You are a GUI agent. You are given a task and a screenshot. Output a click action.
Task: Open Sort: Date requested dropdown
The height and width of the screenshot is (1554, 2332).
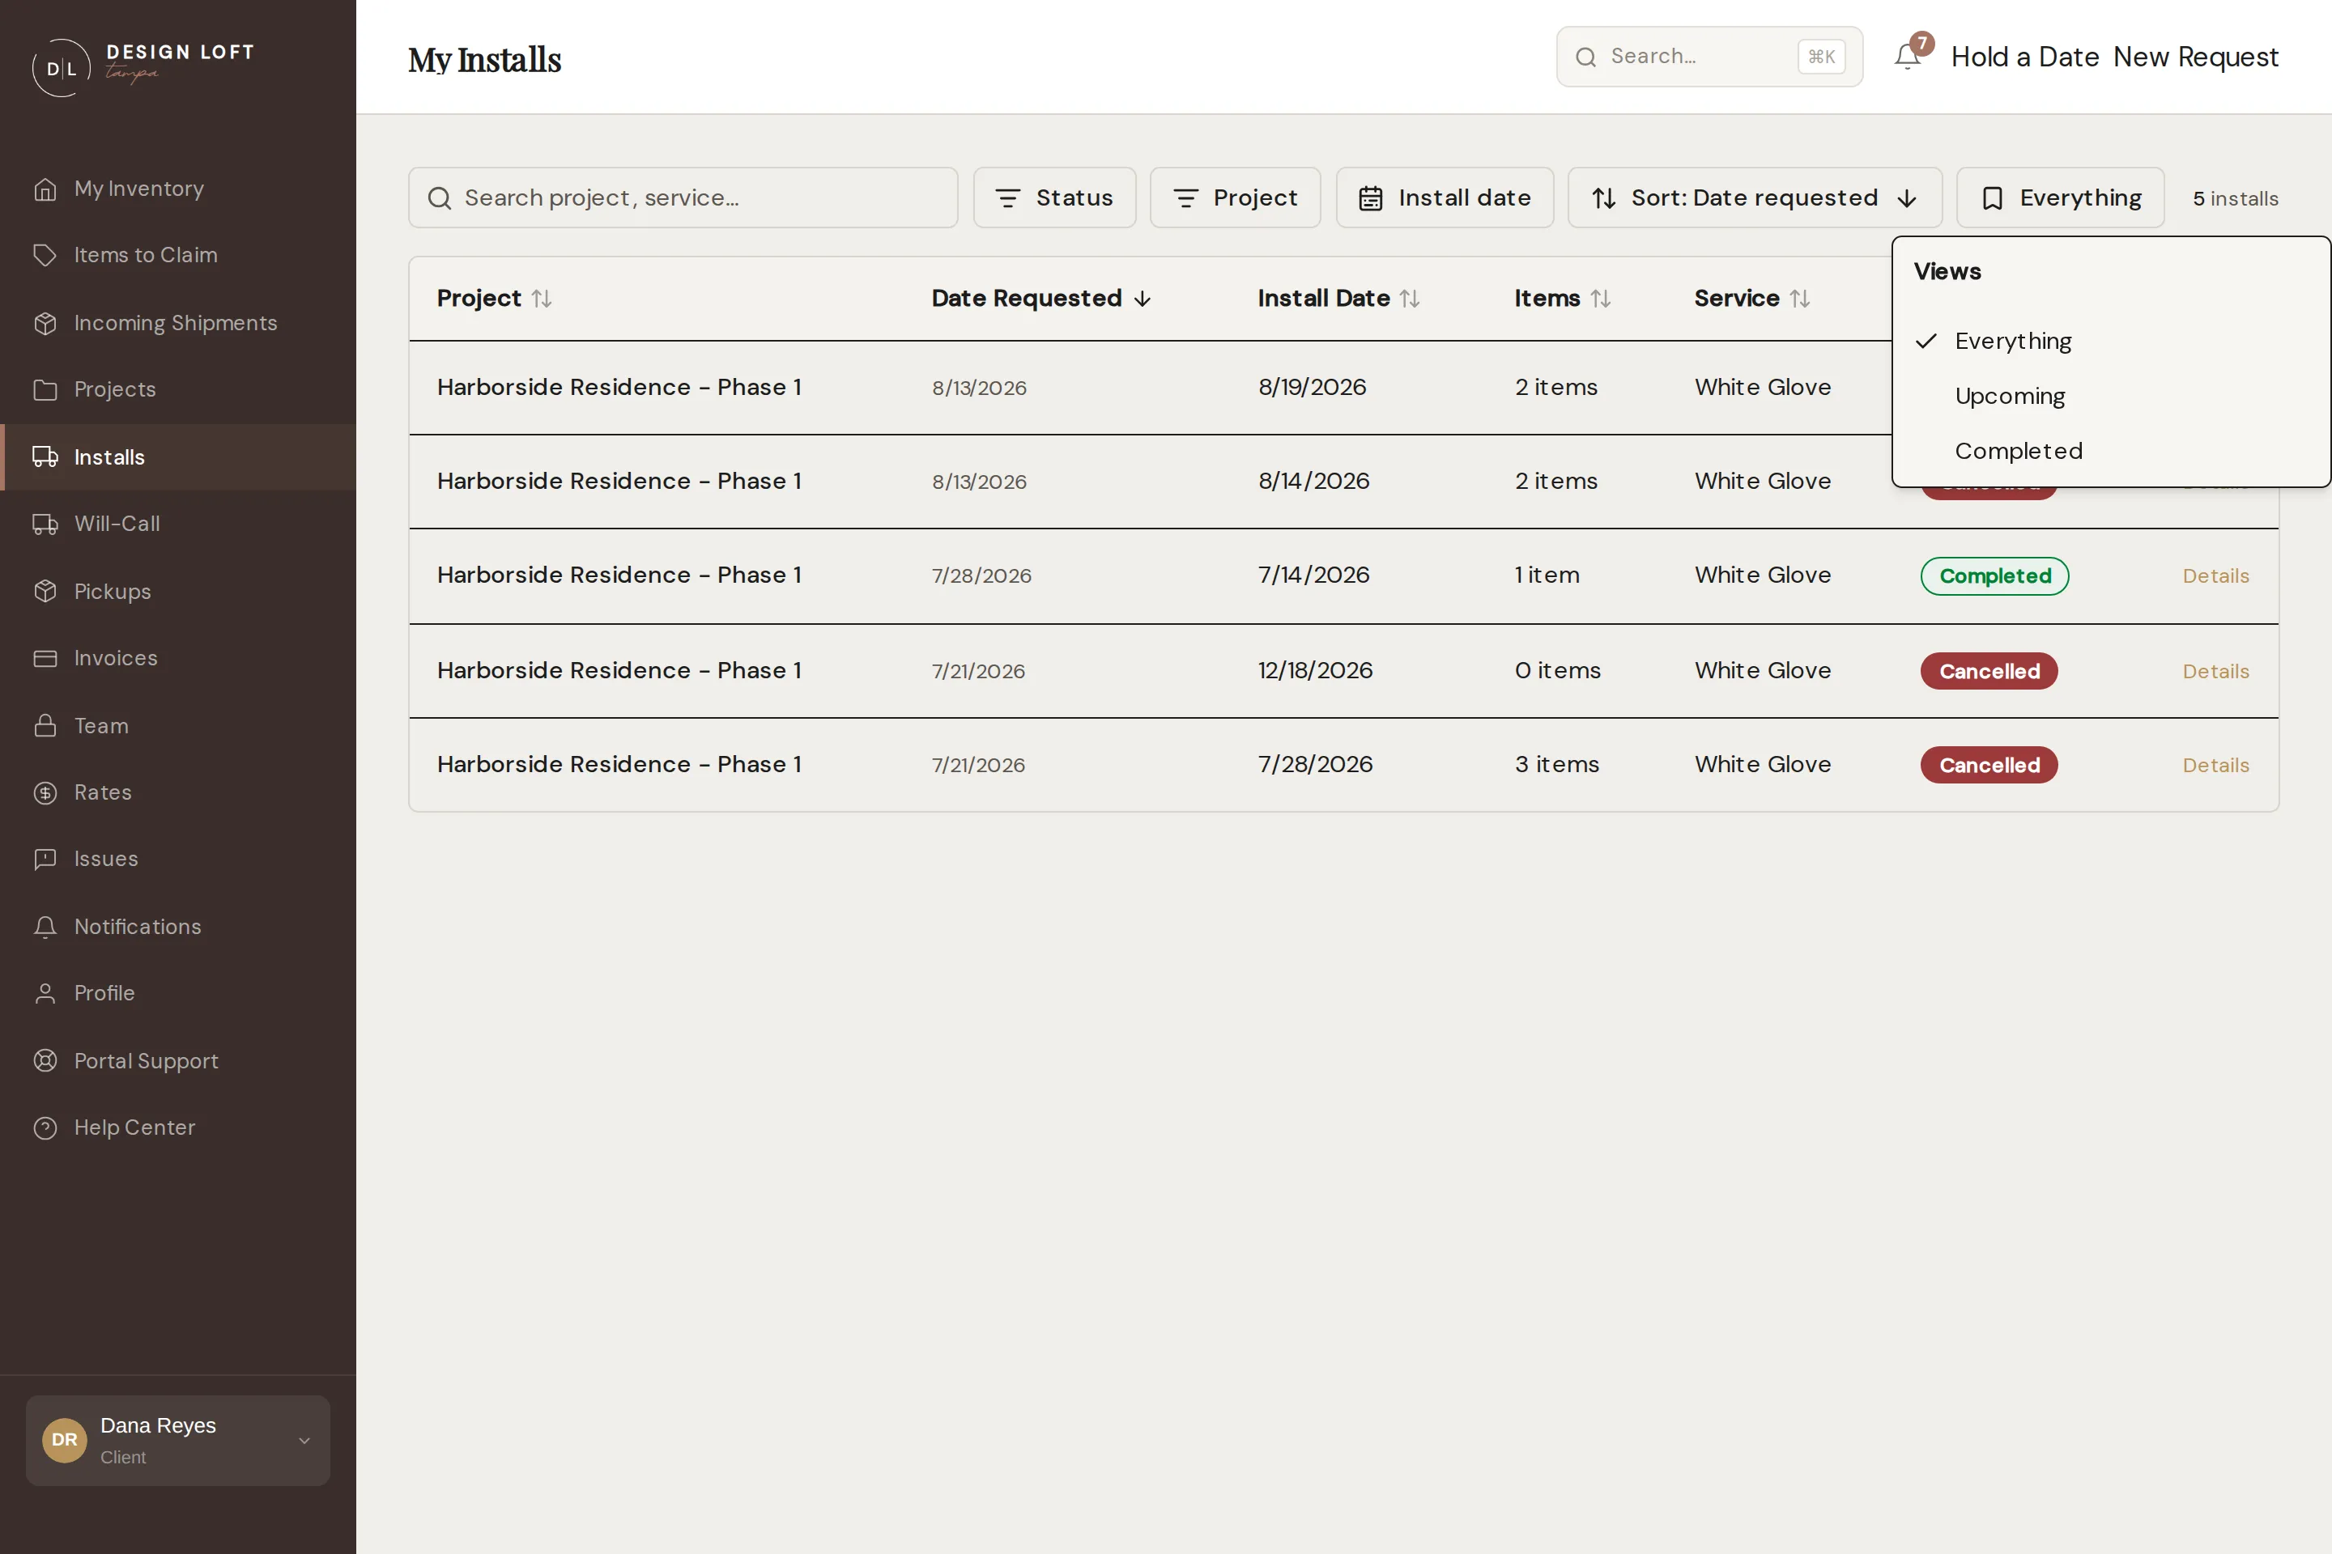coord(1754,197)
